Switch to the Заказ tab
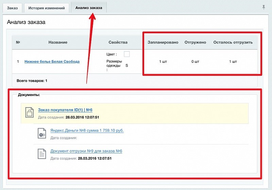The width and height of the screenshot is (272, 190). pos(12,8)
